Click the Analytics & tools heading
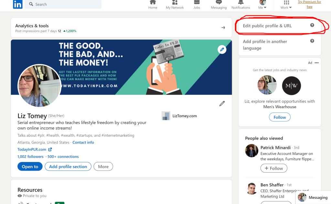The height and width of the screenshot is (204, 331). pyautogui.click(x=32, y=26)
